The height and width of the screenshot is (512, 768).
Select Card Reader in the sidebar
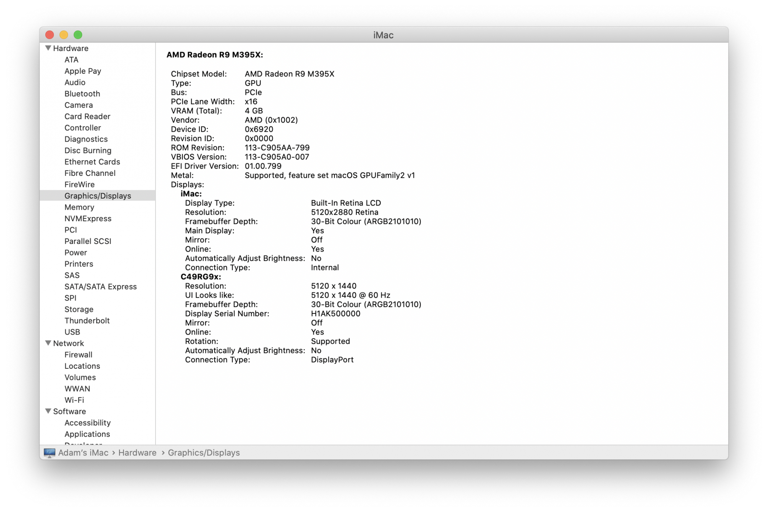click(x=87, y=116)
